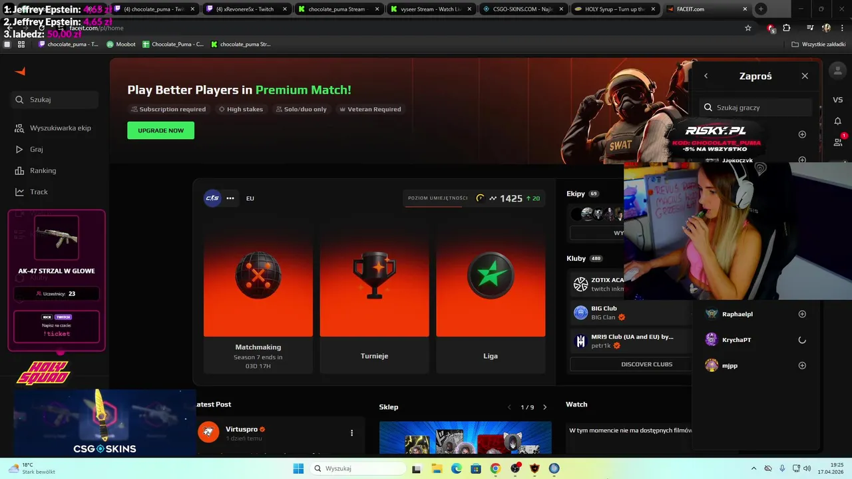Screen dimensions: 852x479
Task: Click the CSGO SKINS banner
Action: (x=105, y=422)
